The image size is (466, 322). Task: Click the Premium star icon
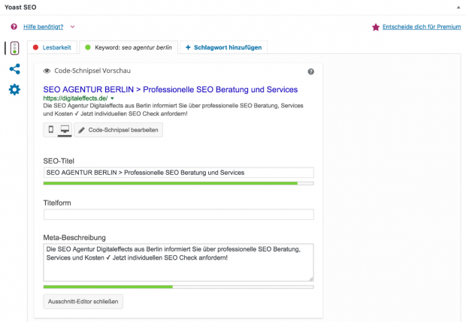376,27
